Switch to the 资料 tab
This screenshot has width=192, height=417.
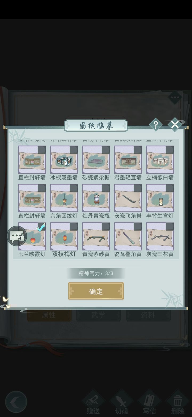pyautogui.click(x=148, y=315)
